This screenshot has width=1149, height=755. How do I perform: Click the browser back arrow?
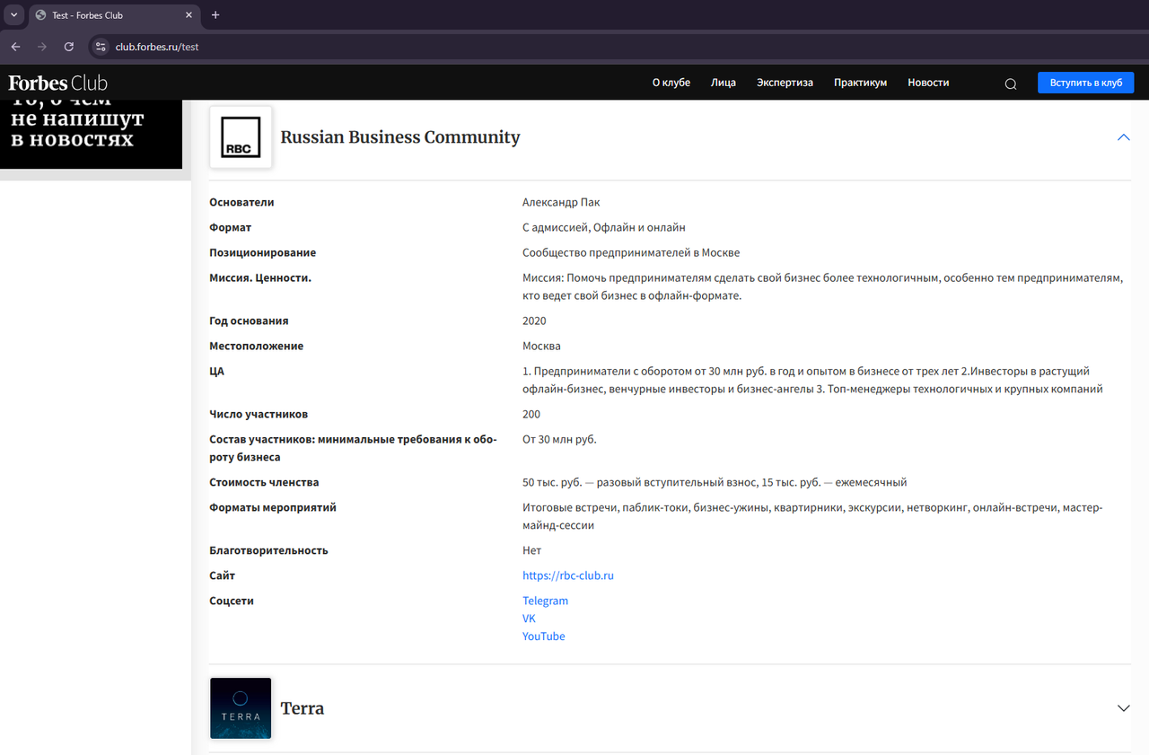15,47
